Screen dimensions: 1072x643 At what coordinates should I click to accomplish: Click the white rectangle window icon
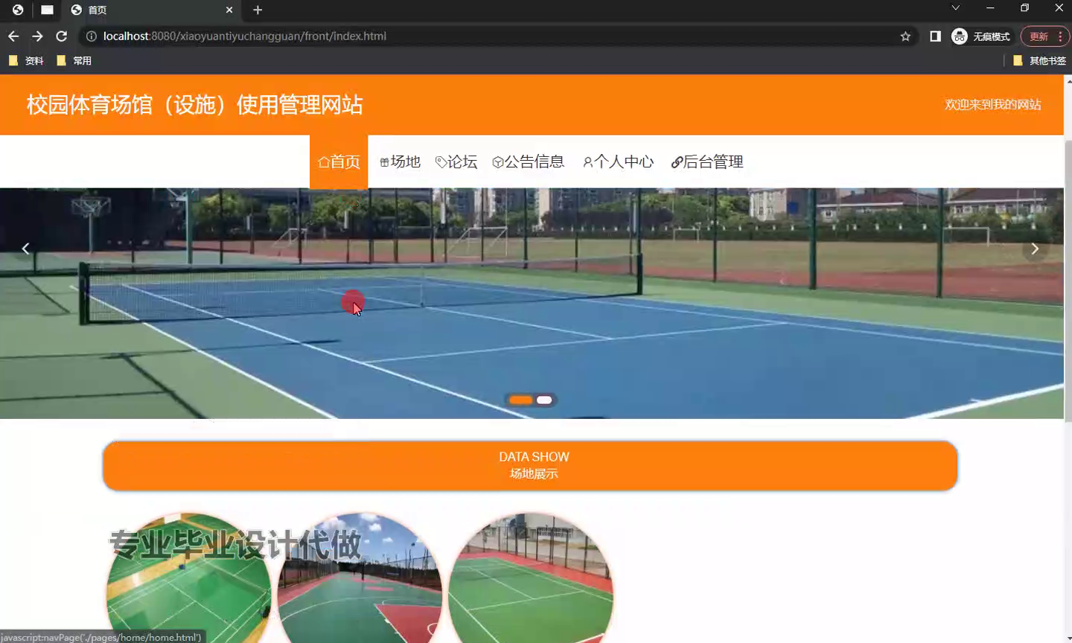click(47, 10)
